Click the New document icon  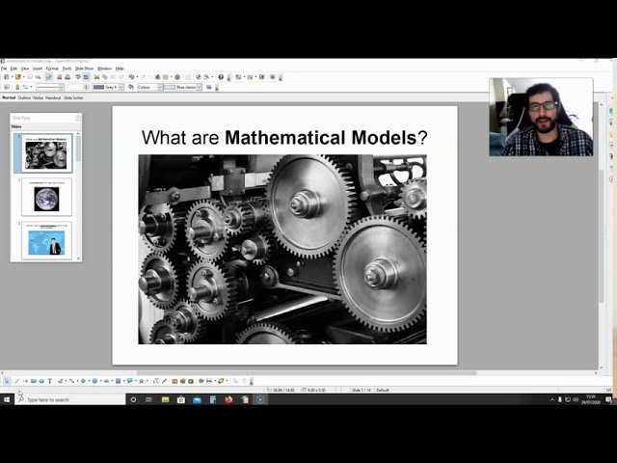7,77
